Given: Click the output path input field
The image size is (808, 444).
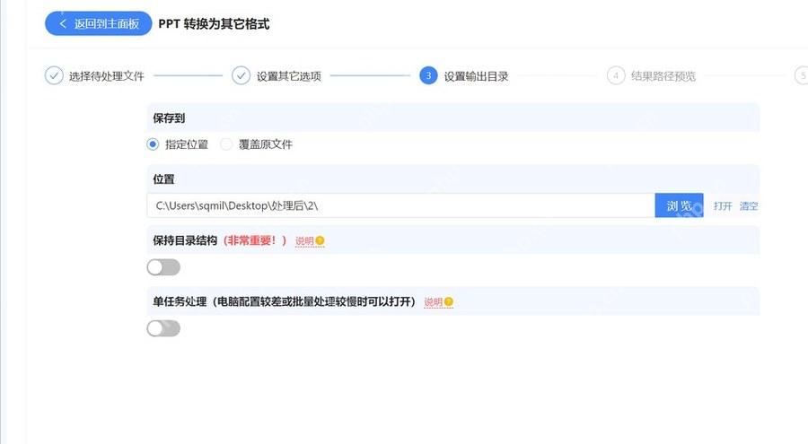Looking at the screenshot, I should (x=401, y=205).
